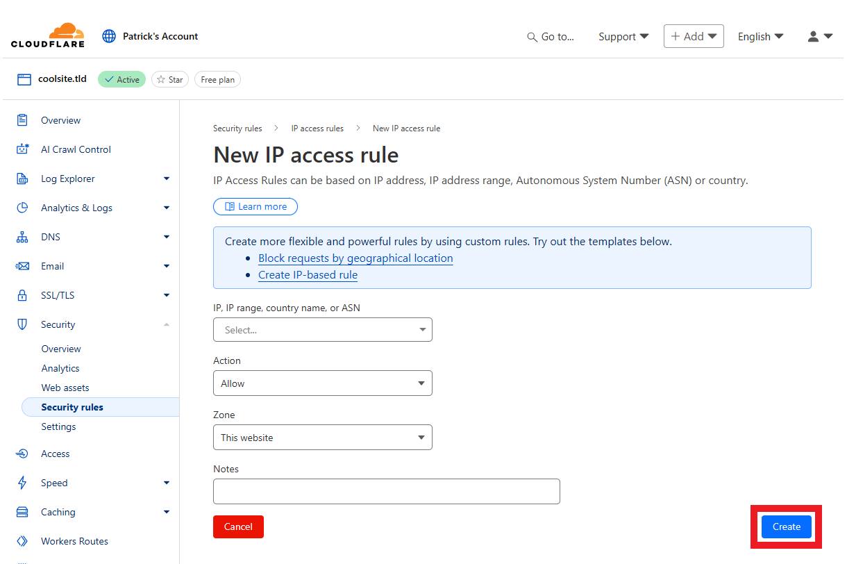Open Block requests by geographical location link
Viewport: 847px width, 564px height.
[x=355, y=258]
